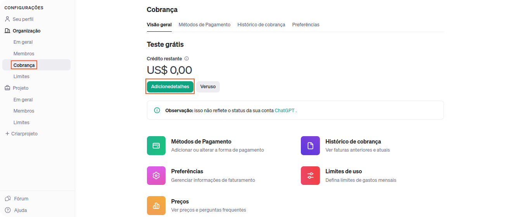Click the orange Preços bar chart icon
This screenshot has height=217, width=511.
[156, 205]
